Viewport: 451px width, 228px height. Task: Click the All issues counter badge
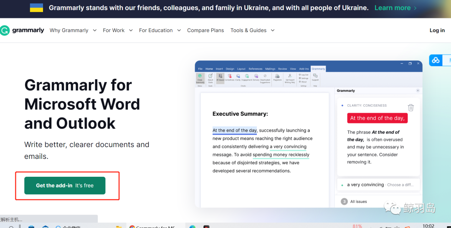tap(344, 202)
